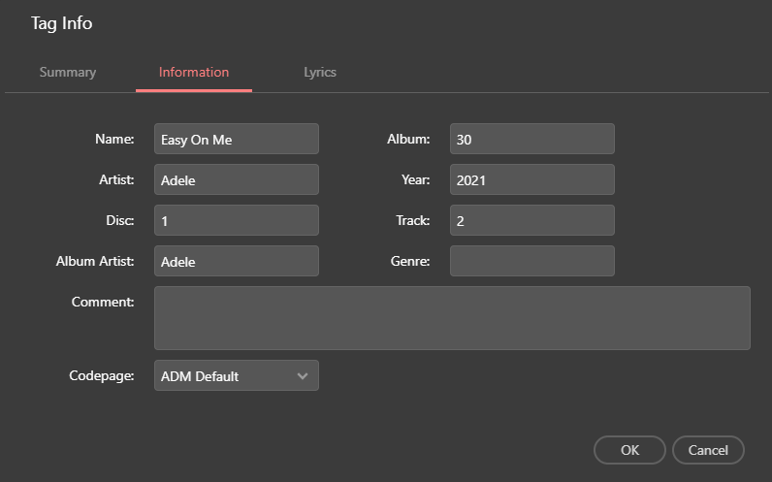Open the Lyrics tab
This screenshot has height=482, width=772.
pyautogui.click(x=320, y=73)
